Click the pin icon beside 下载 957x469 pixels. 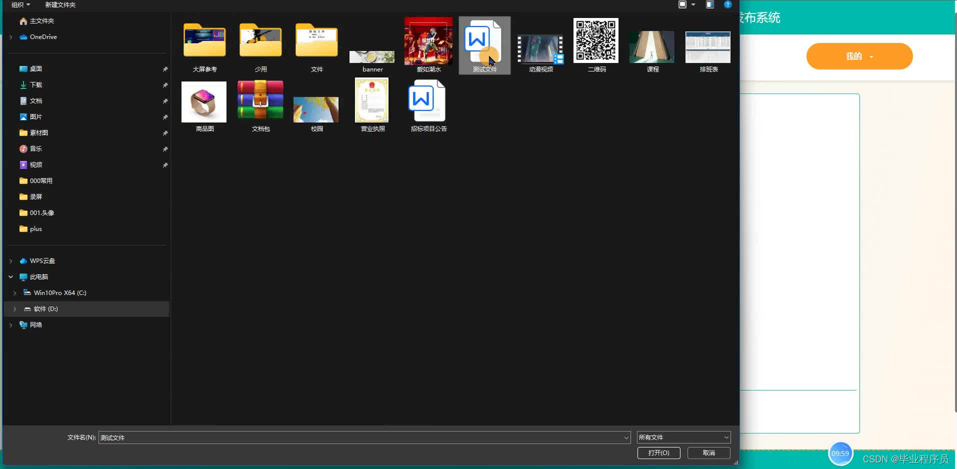tap(165, 85)
